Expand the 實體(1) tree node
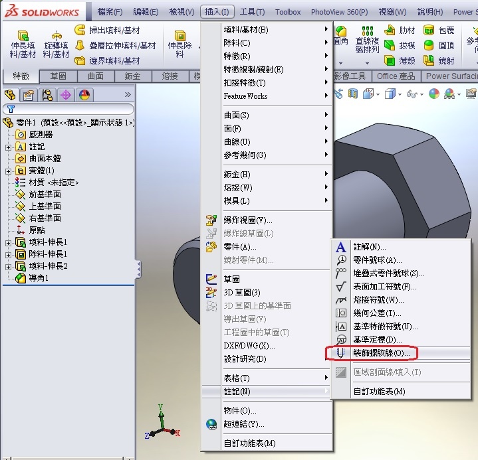The height and width of the screenshot is (460, 478). 8,171
